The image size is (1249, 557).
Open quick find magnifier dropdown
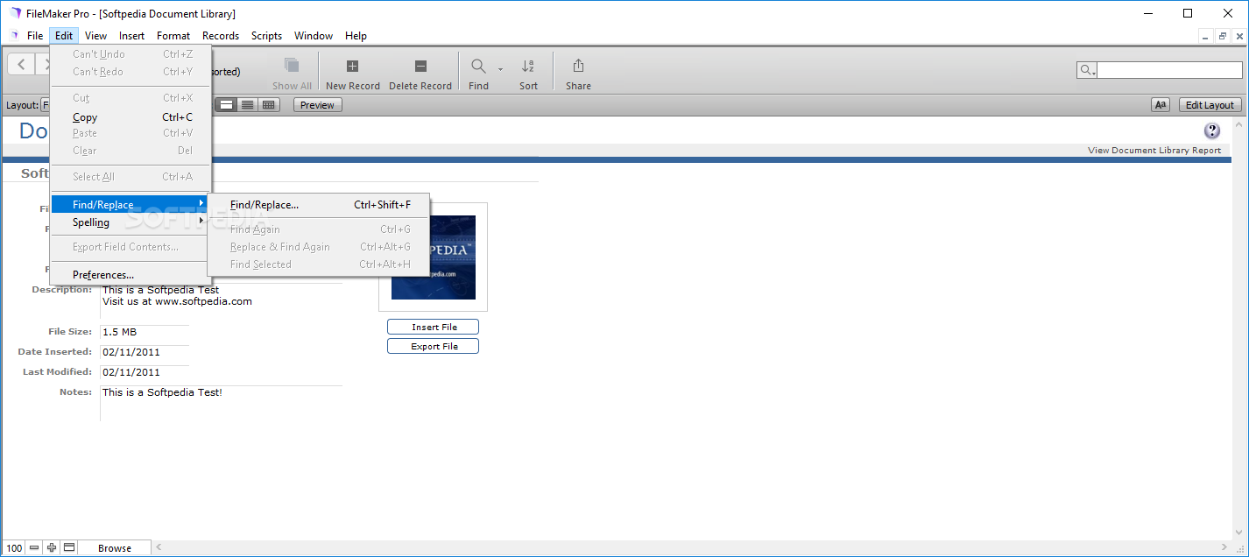[1087, 70]
